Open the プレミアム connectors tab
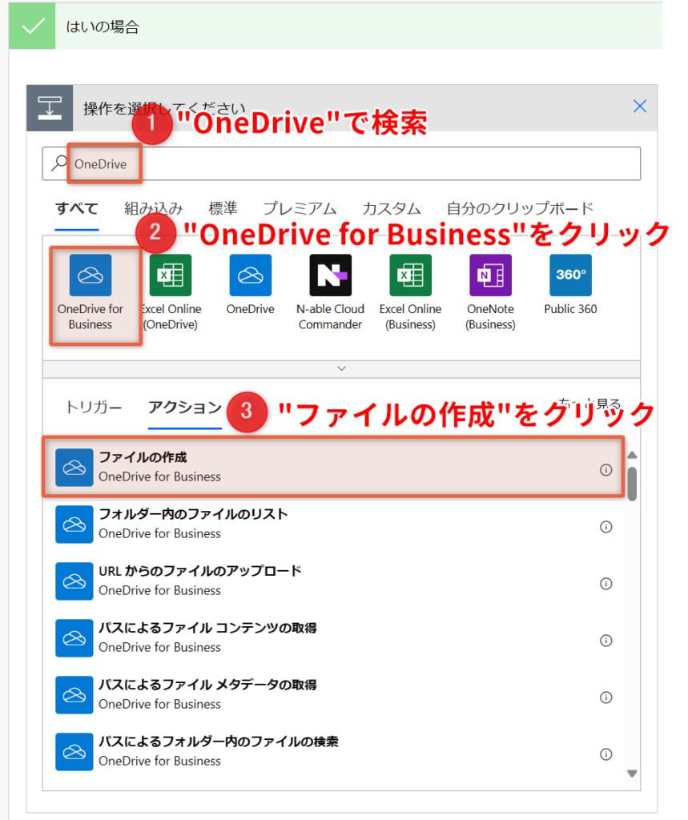 [300, 209]
